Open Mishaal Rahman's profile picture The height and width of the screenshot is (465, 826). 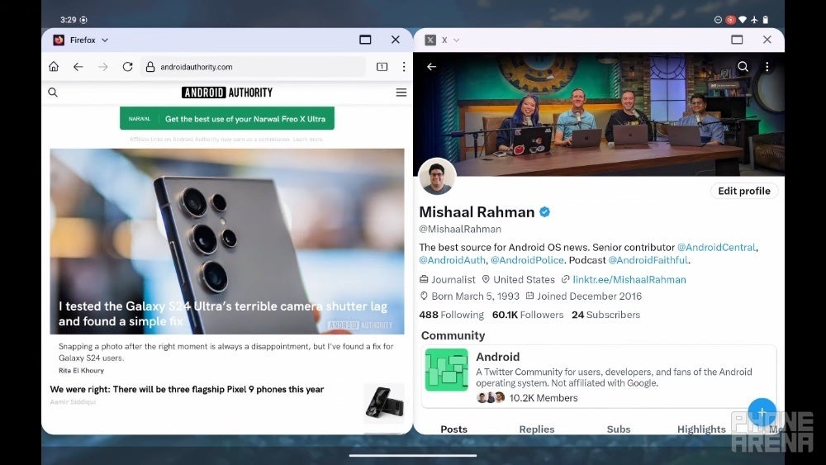tap(437, 177)
